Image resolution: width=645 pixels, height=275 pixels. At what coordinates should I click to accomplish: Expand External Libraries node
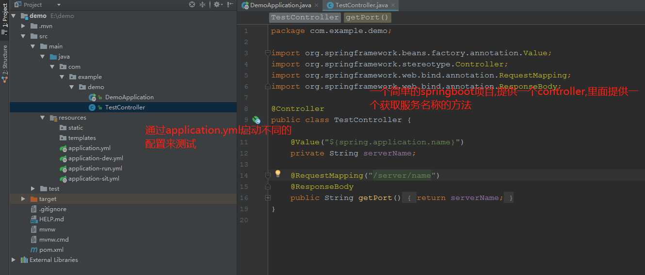(x=14, y=260)
